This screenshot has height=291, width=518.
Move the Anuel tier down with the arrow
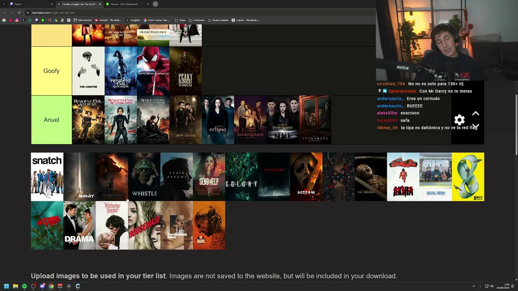pyautogui.click(x=476, y=126)
